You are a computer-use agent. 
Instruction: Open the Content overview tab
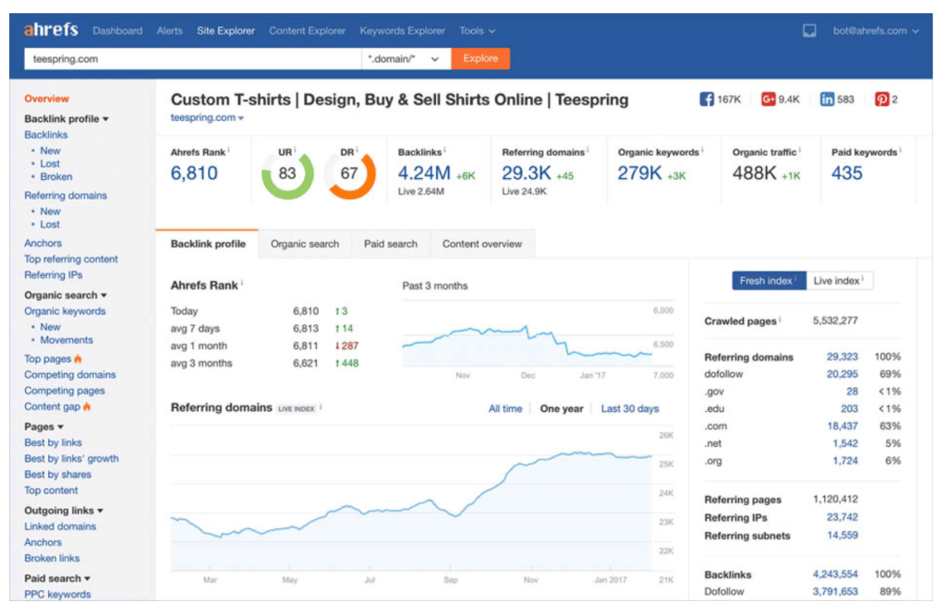(481, 244)
